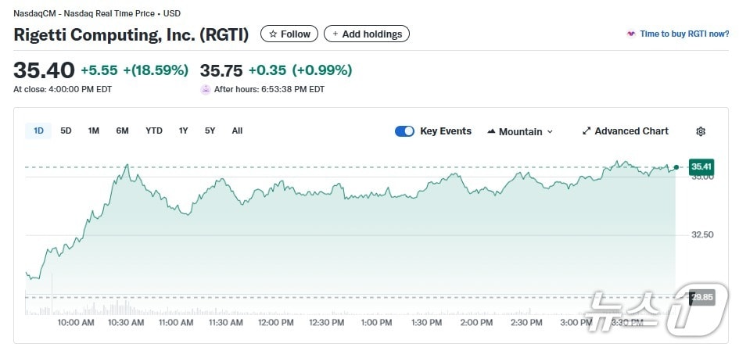Image resolution: width=739 pixels, height=347 pixels.
Task: Click the after hours moon icon
Action: pos(206,89)
